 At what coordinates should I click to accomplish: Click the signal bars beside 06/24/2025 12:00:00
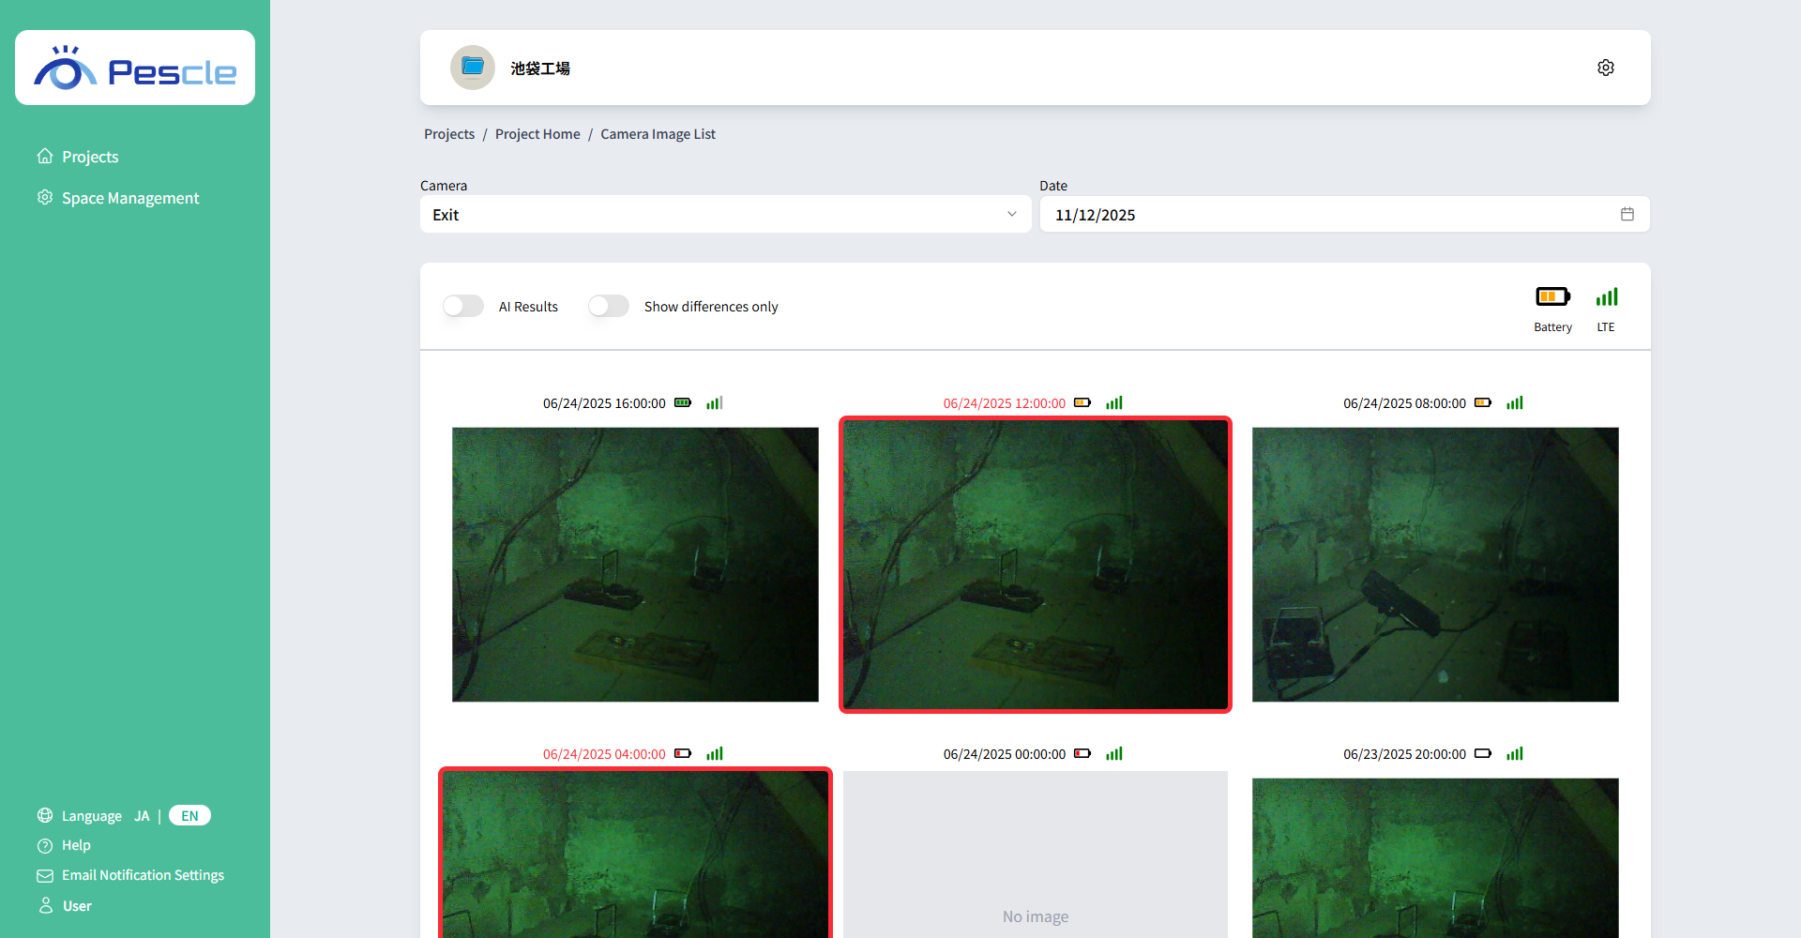[x=1113, y=402]
